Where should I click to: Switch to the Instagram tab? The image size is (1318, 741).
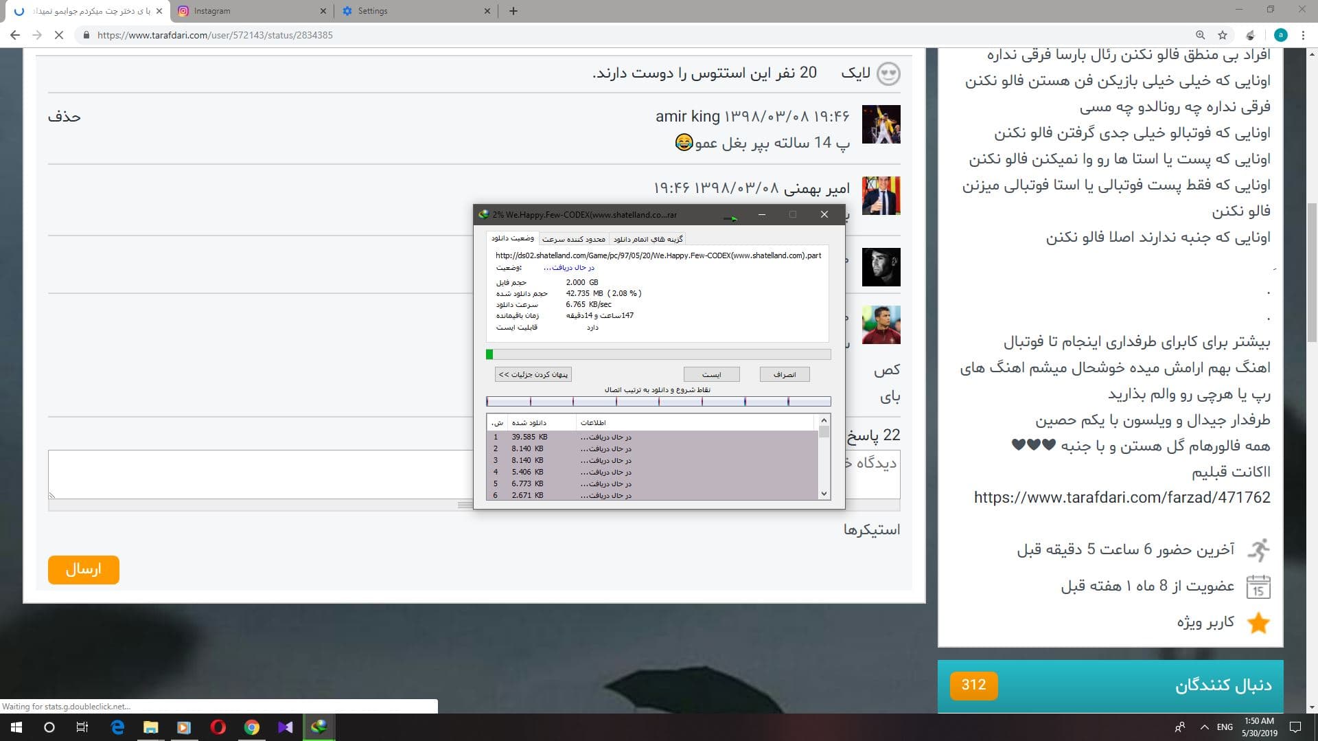pyautogui.click(x=251, y=11)
